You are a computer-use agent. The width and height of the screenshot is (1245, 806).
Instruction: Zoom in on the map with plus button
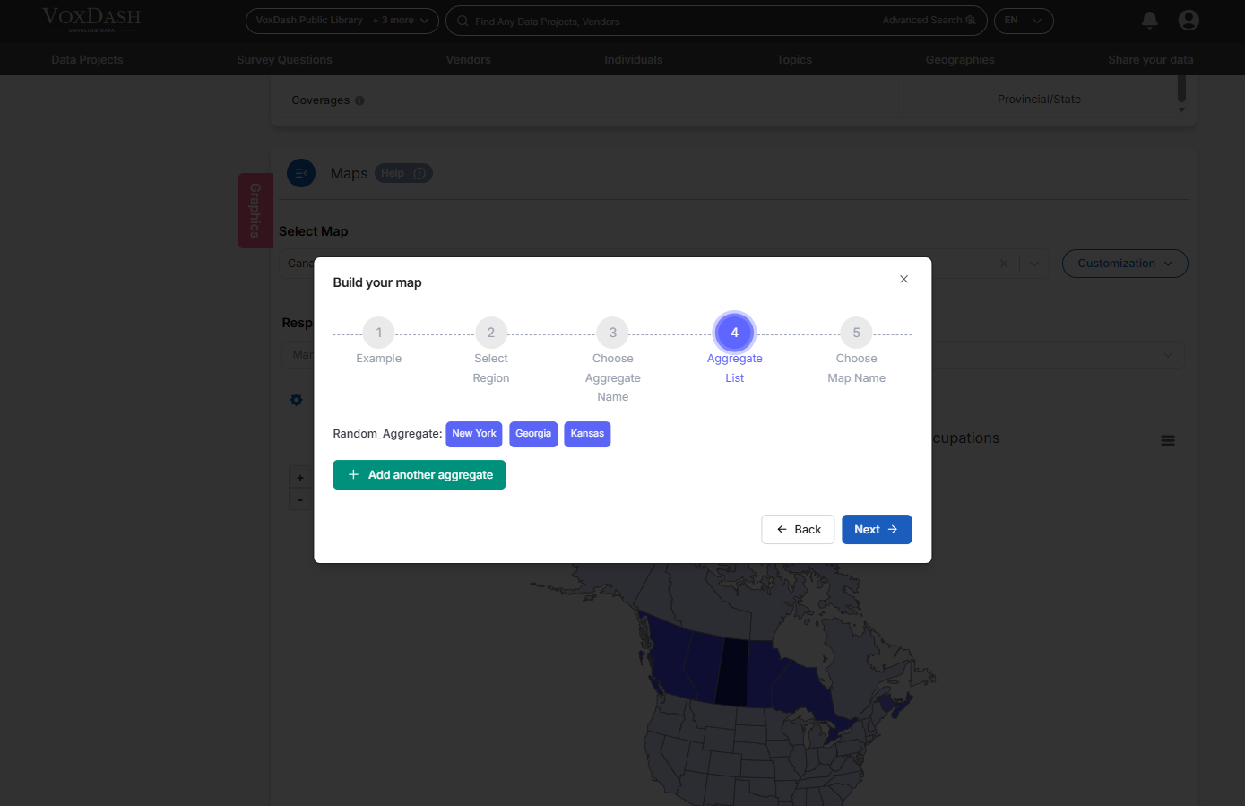tap(299, 476)
